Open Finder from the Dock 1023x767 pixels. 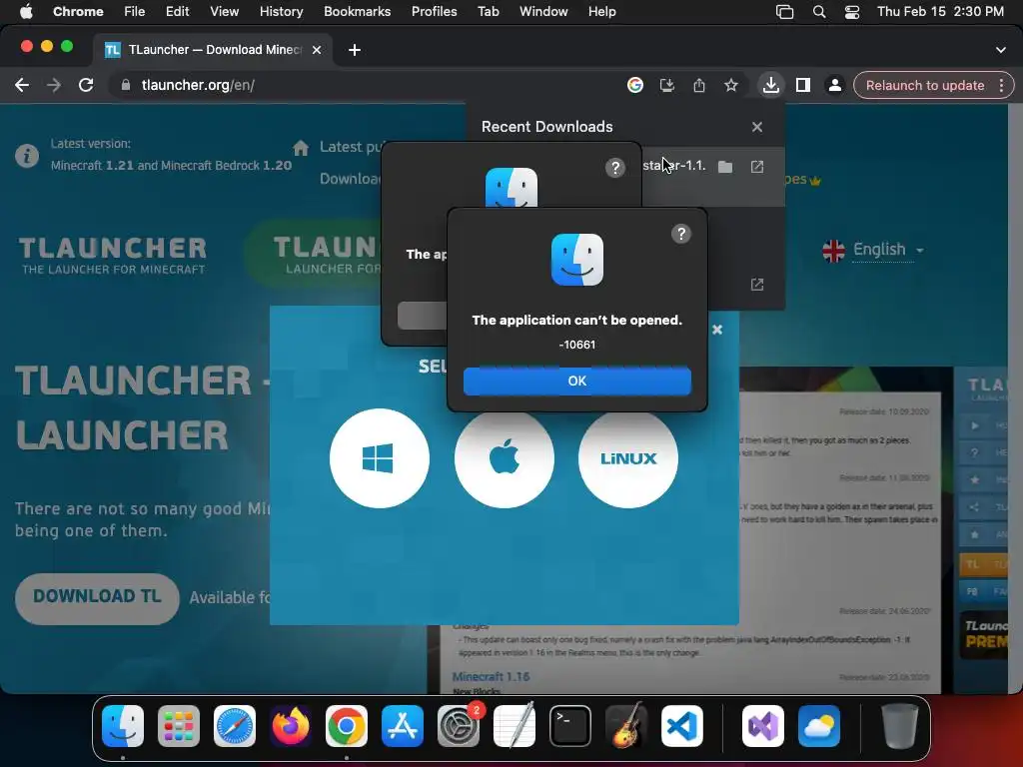123,726
